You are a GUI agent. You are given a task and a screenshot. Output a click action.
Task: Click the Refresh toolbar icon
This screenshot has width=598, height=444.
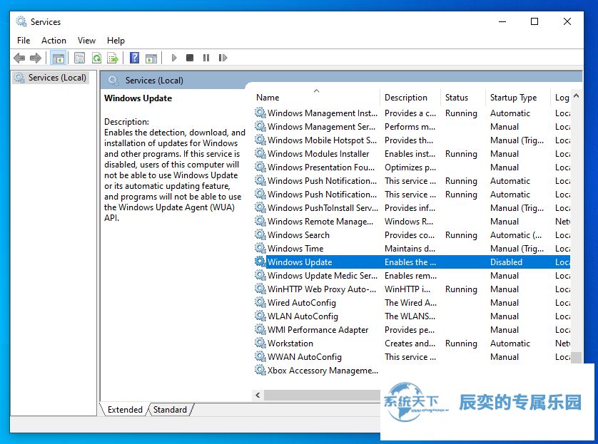(x=96, y=58)
